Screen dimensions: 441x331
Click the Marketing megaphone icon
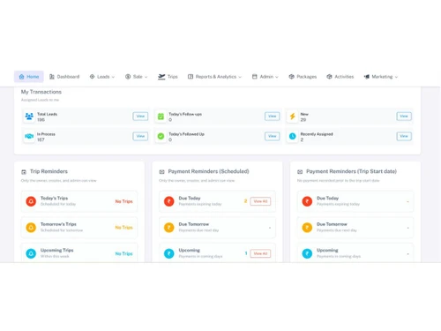[367, 77]
